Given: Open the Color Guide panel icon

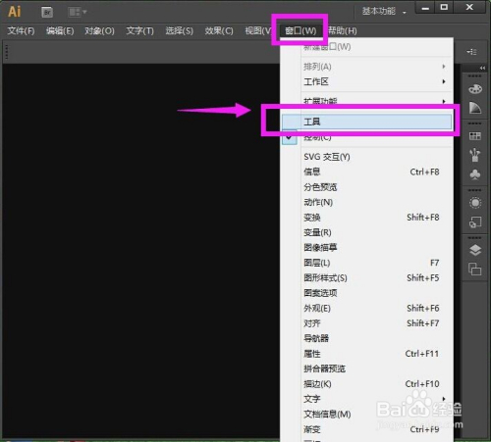Looking at the screenshot, I should pyautogui.click(x=475, y=108).
